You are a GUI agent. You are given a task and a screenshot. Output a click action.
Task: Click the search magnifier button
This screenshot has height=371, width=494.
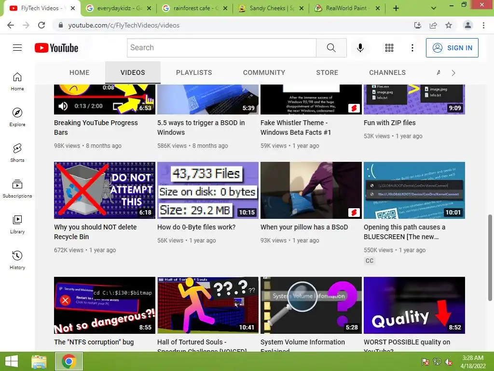pyautogui.click(x=331, y=48)
